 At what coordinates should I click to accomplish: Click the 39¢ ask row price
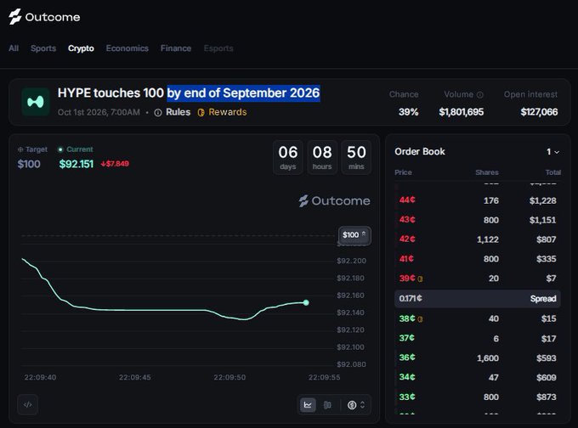(407, 278)
